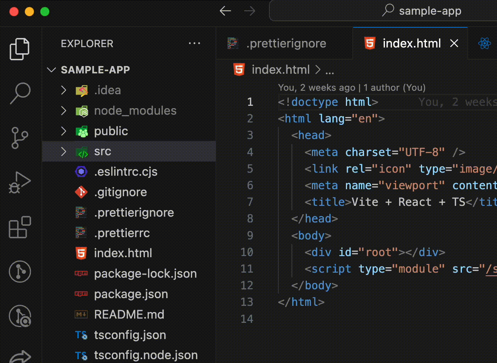Click the script src link on line 11

click(x=491, y=269)
